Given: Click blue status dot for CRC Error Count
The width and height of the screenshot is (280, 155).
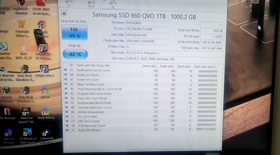Looking at the screenshot, I should pos(67,121).
